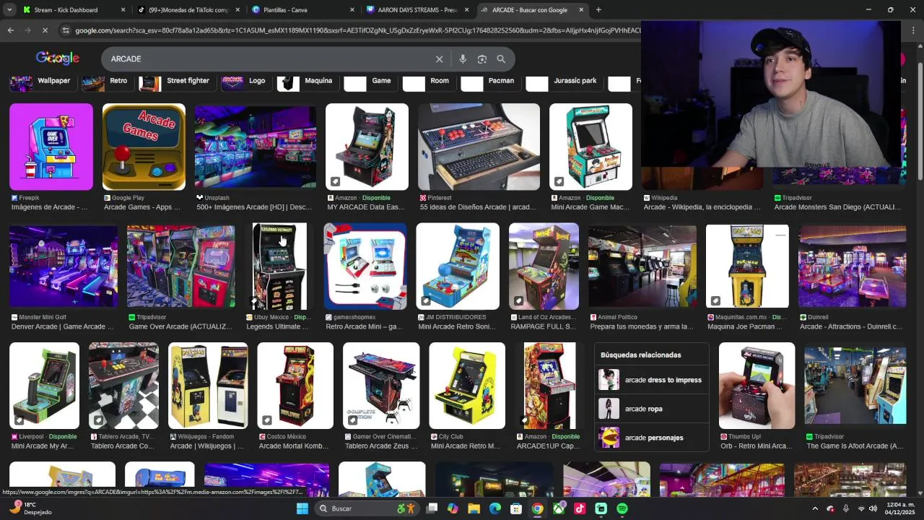Open File Explorer from the taskbar
This screenshot has height=520, width=924.
(474, 508)
